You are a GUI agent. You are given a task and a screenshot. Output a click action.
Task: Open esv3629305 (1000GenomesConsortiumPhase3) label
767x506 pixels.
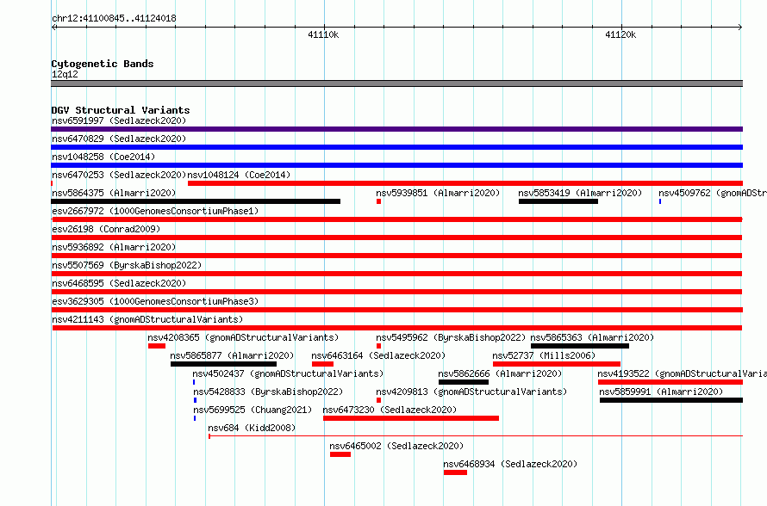click(155, 301)
